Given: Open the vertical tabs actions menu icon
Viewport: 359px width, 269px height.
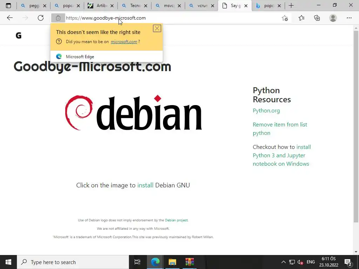Looking at the screenshot, I should [x=8, y=6].
